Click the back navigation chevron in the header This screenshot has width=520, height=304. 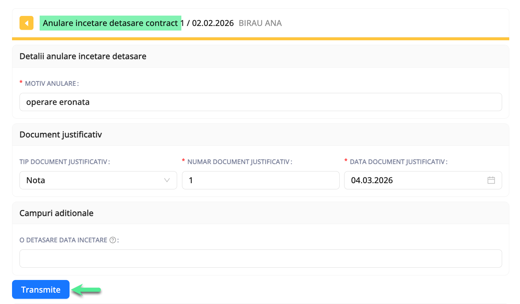pyautogui.click(x=26, y=23)
